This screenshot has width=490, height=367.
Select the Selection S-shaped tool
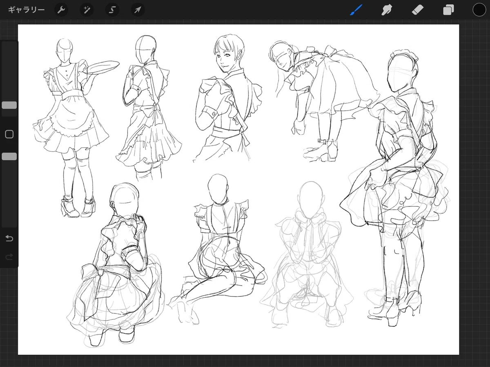(112, 10)
